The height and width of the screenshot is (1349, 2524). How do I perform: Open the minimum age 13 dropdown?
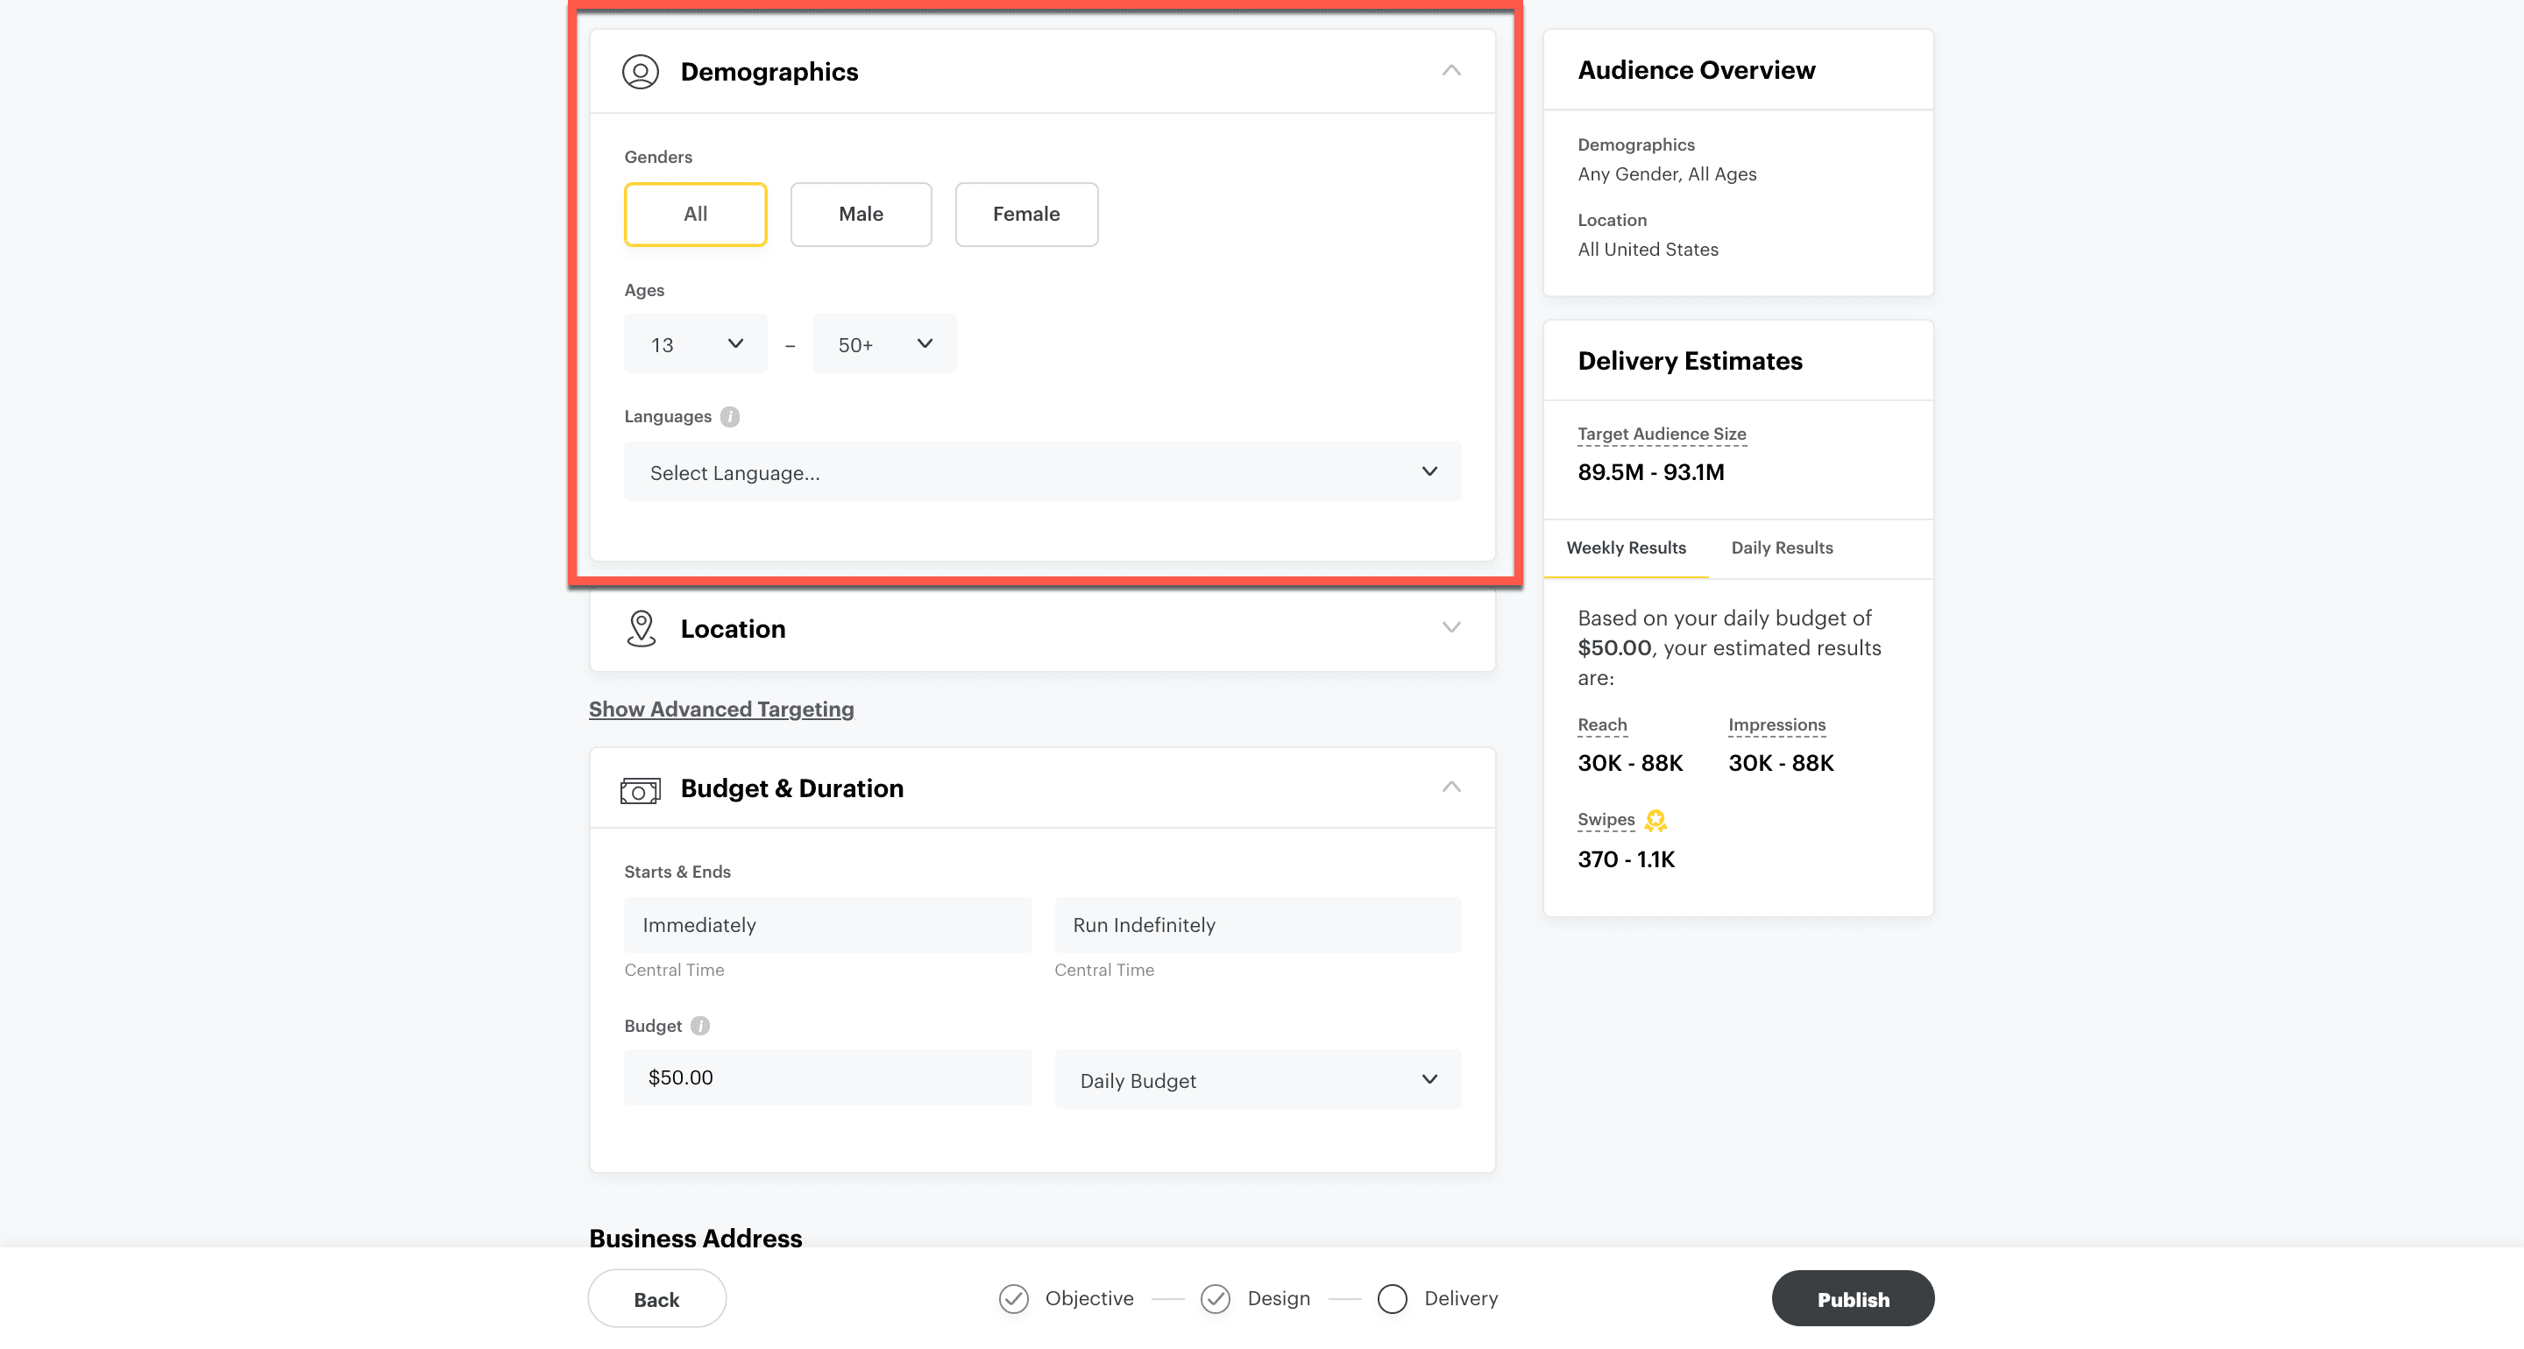coord(695,344)
